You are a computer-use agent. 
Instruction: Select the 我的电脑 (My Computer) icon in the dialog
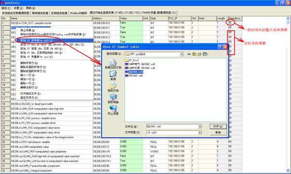[113, 99]
